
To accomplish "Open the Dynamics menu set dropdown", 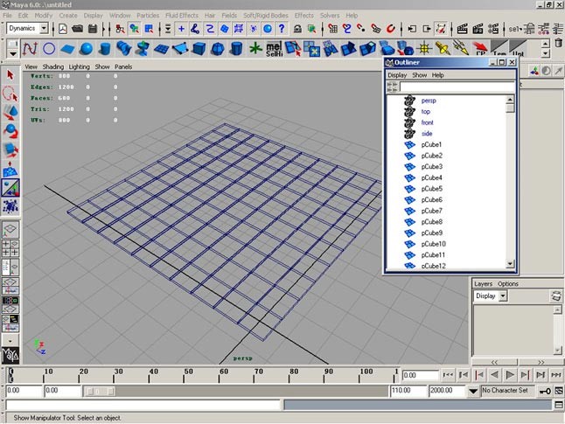I will [44, 28].
